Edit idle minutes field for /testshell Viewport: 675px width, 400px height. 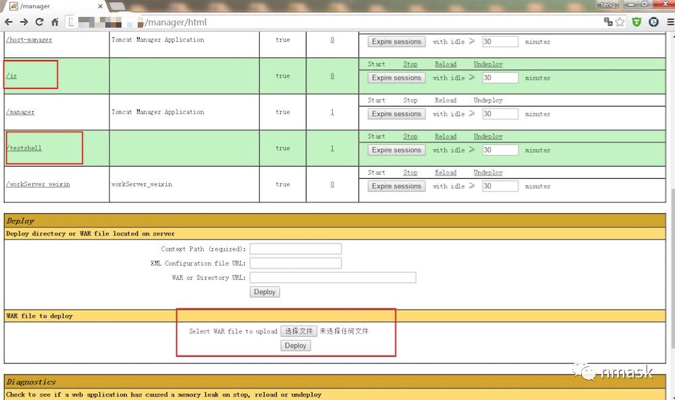pos(500,150)
